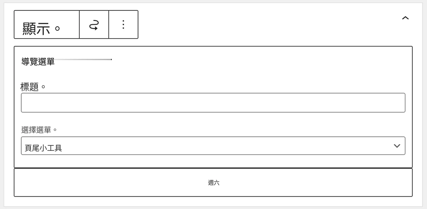
Task: Click the 顯示 toolbar button
Action: pyautogui.click(x=47, y=25)
